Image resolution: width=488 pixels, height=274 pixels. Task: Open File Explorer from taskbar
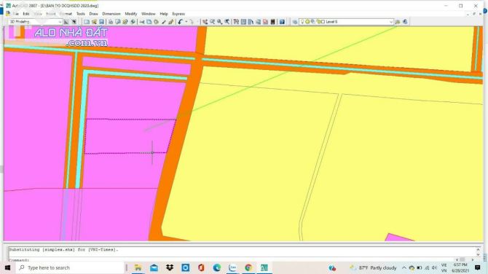click(138, 267)
